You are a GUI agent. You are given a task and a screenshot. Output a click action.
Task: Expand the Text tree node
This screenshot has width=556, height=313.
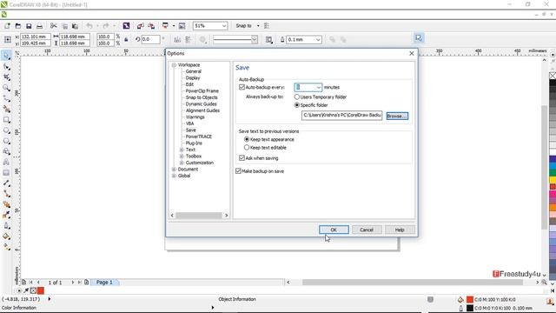pos(182,150)
